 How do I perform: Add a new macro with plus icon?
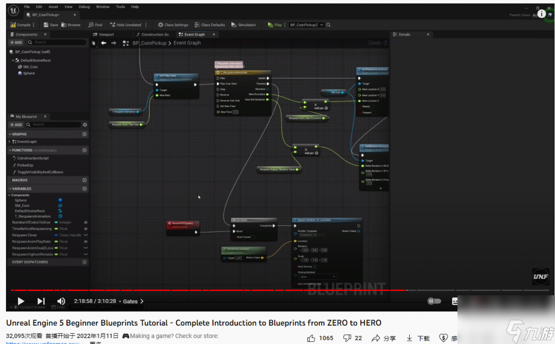pos(84,180)
